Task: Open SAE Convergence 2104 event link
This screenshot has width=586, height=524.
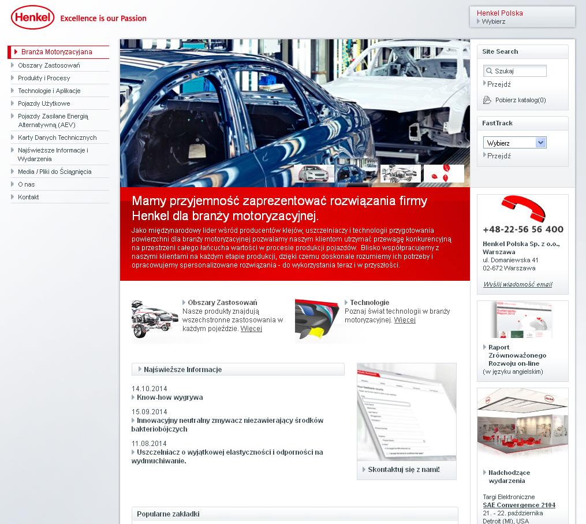Action: pos(519,505)
